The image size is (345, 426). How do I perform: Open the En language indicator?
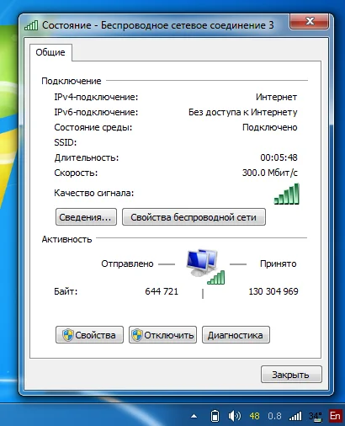pos(335,416)
